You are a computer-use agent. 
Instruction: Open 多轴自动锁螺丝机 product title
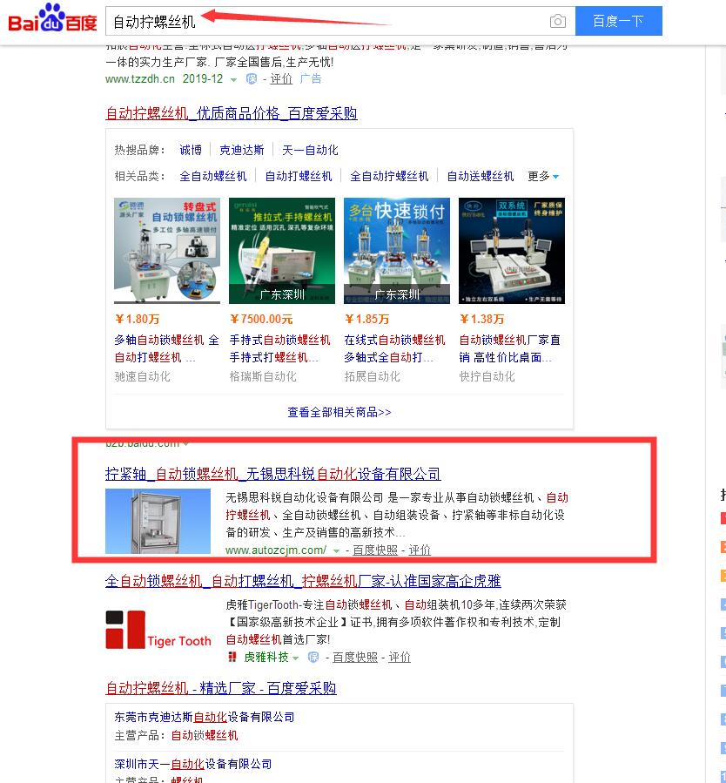pyautogui.click(x=166, y=348)
